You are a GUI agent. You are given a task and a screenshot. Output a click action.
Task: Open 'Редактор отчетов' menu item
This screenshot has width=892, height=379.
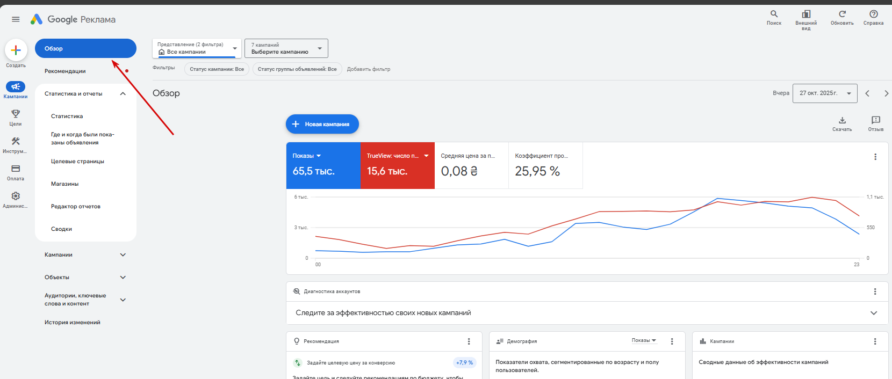point(76,207)
